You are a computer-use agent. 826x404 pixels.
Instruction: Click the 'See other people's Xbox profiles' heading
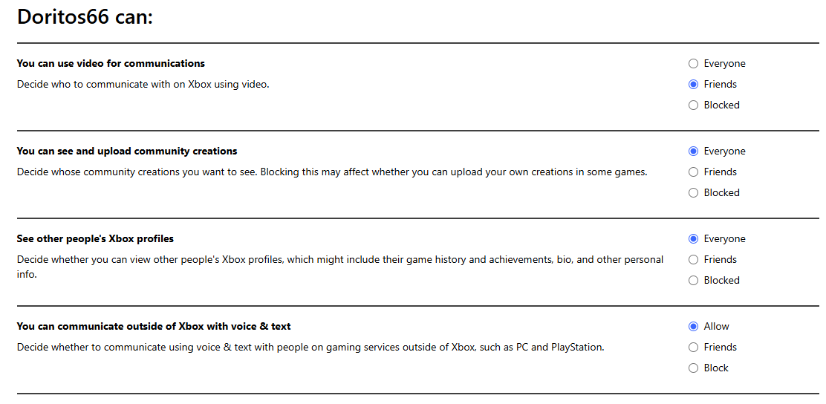click(95, 239)
